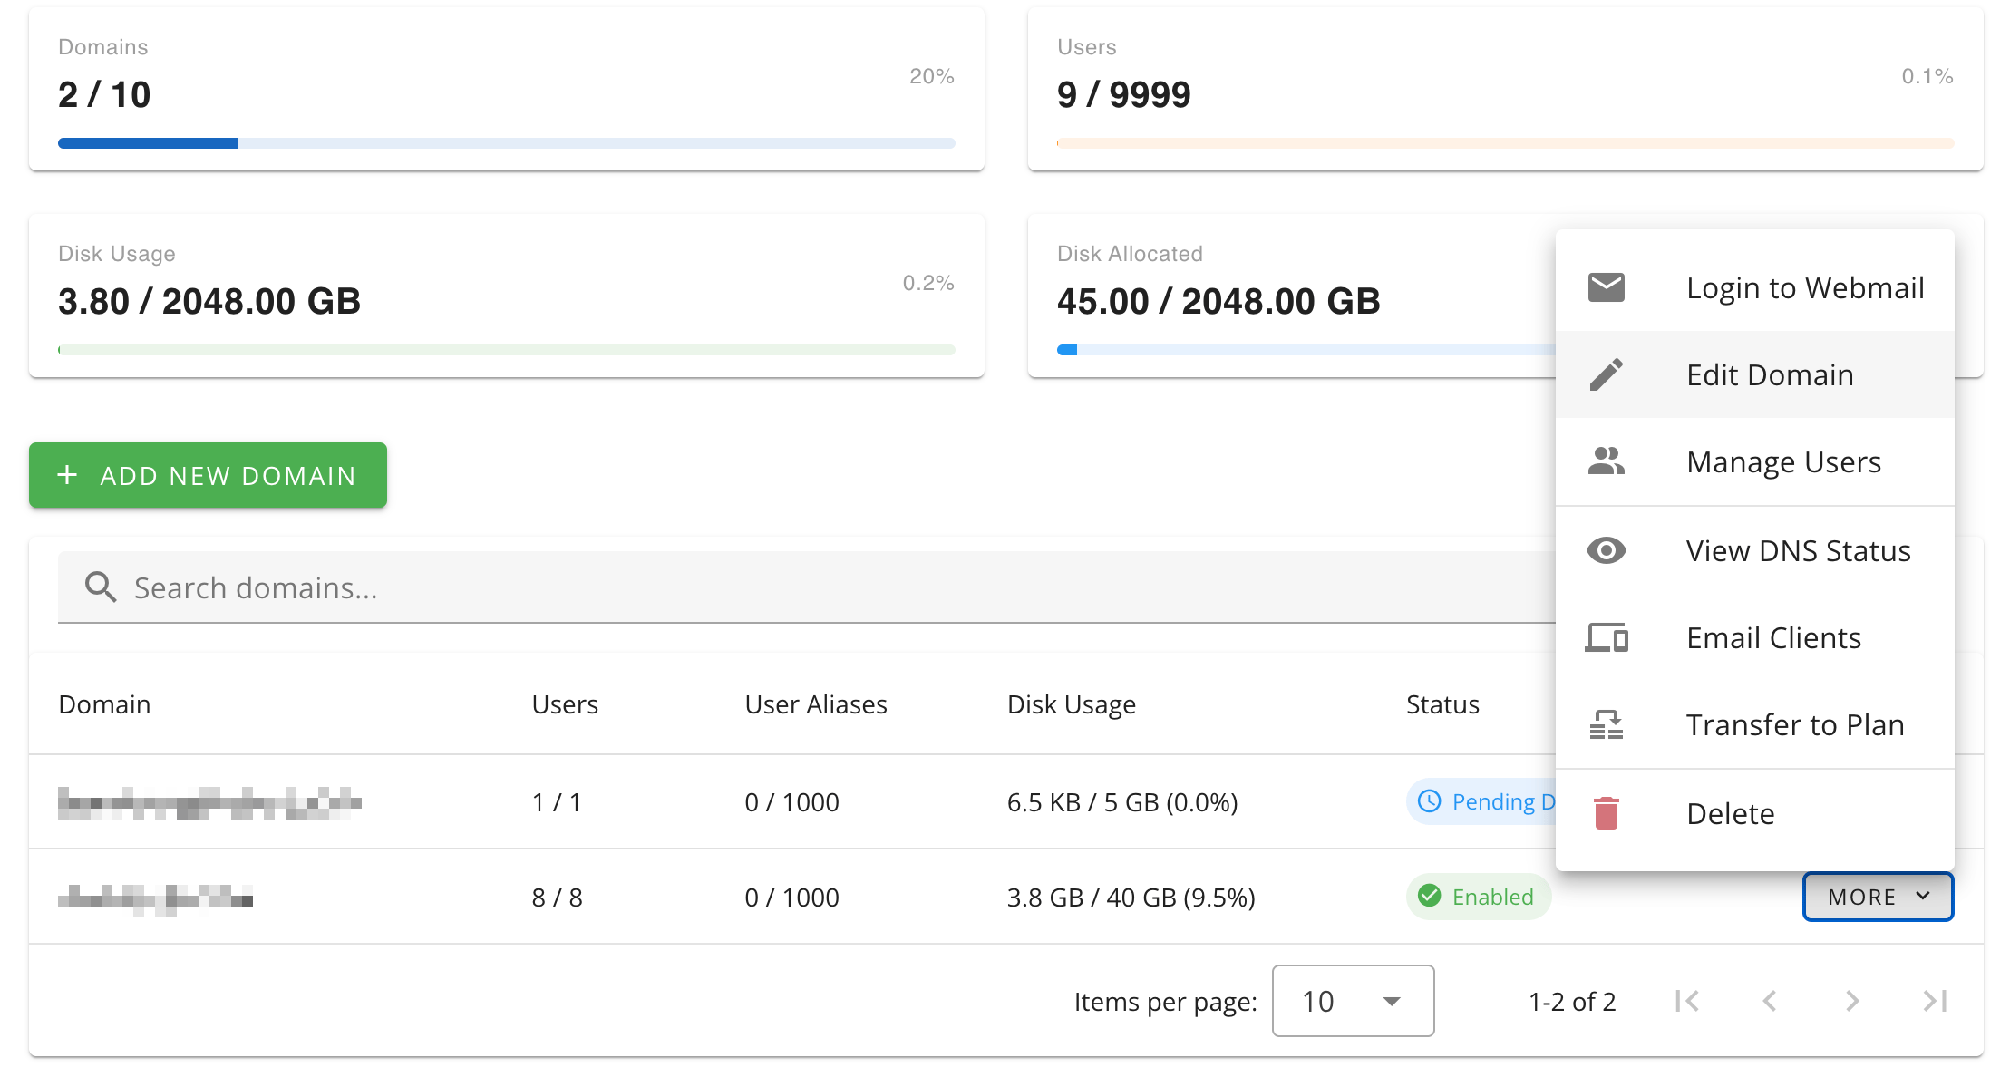The height and width of the screenshot is (1077, 2000).
Task: Sort by the Status column header
Action: pos(1442,704)
